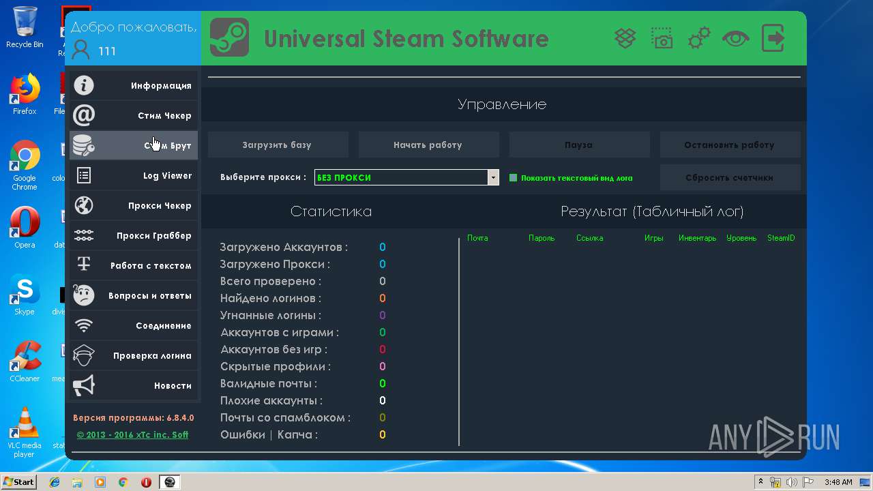Click the logout exit icon in header
The image size is (873, 491).
773,38
